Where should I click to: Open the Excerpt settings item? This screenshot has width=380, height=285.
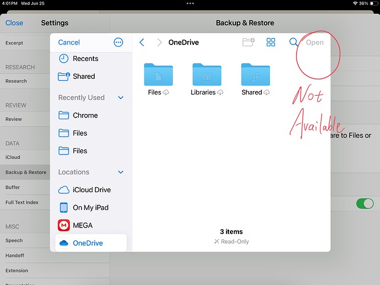click(25, 43)
